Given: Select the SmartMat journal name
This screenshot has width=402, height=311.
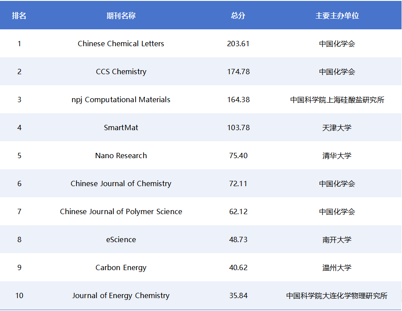Looking at the screenshot, I should [121, 128].
